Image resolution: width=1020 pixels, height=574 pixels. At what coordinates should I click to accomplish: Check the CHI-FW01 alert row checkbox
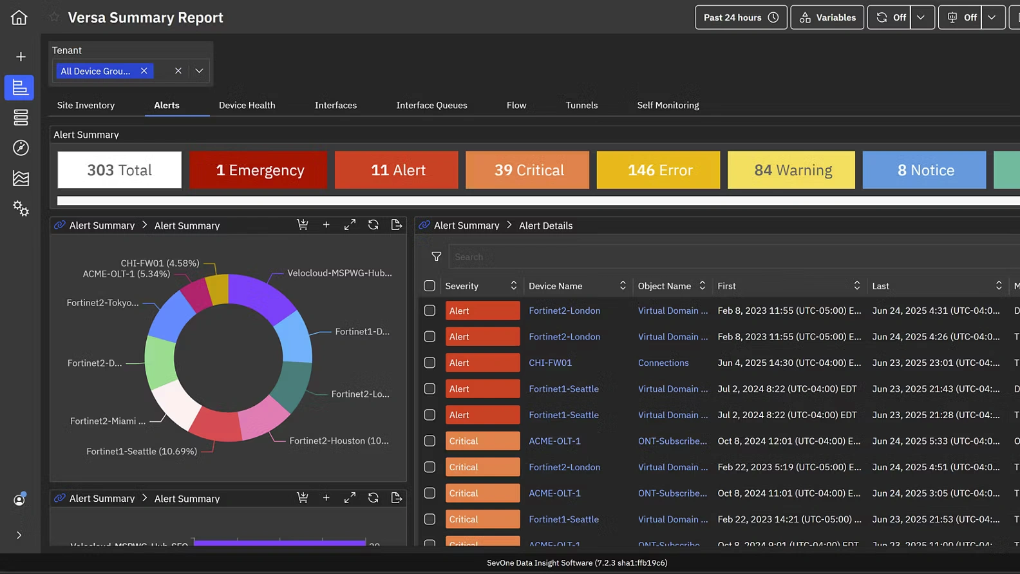pyautogui.click(x=430, y=363)
